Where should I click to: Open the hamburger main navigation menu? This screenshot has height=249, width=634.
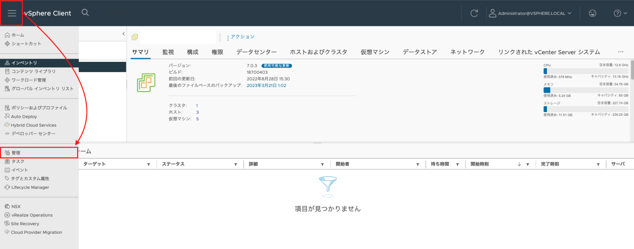pos(11,13)
